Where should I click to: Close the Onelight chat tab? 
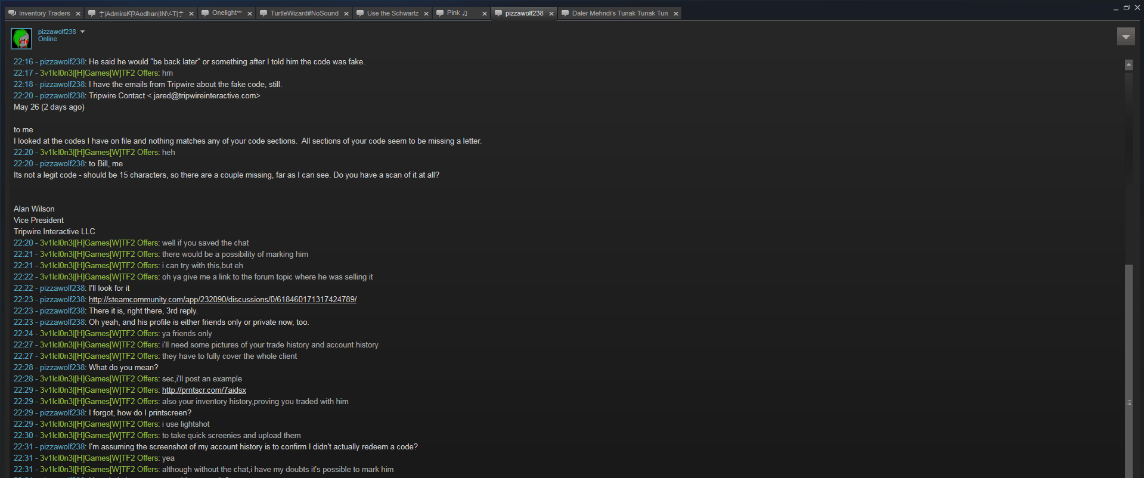click(250, 14)
